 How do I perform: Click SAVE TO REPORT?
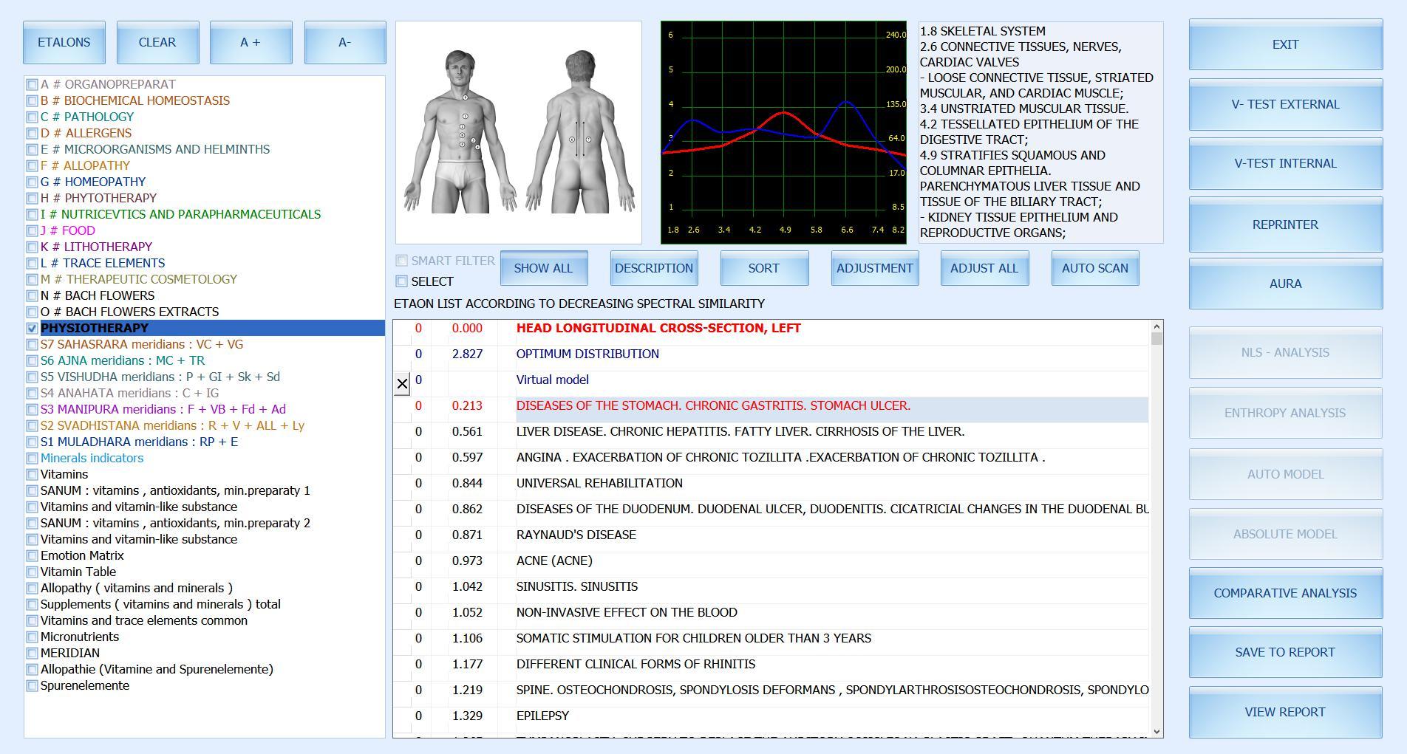click(x=1286, y=652)
